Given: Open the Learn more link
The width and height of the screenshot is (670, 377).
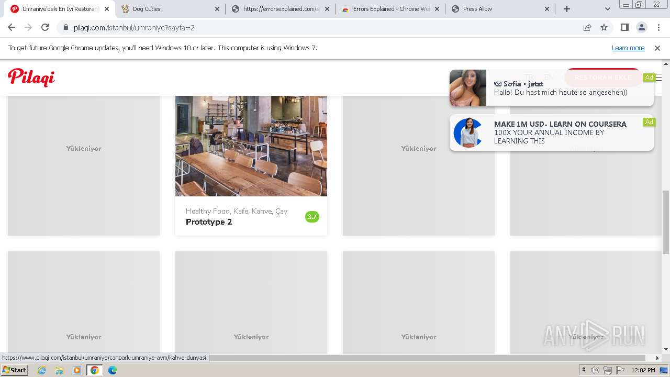Looking at the screenshot, I should [x=628, y=48].
